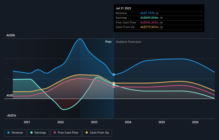Click the AU$596.243m free cash flow value
The width and height of the screenshot is (219, 140).
point(149,22)
